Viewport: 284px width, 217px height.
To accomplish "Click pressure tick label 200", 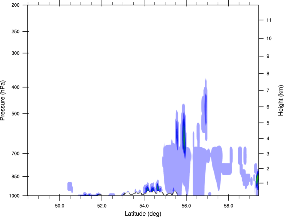I will pos(15,5).
